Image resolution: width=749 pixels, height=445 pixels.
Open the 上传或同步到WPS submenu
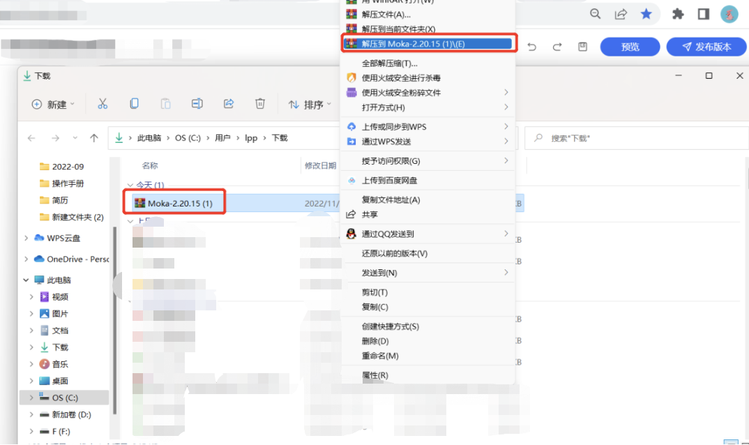(x=428, y=127)
